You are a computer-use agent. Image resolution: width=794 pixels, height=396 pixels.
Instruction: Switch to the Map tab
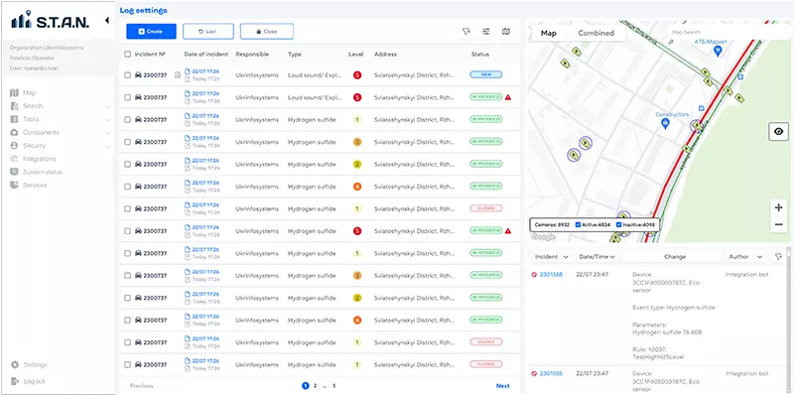pyautogui.click(x=549, y=33)
